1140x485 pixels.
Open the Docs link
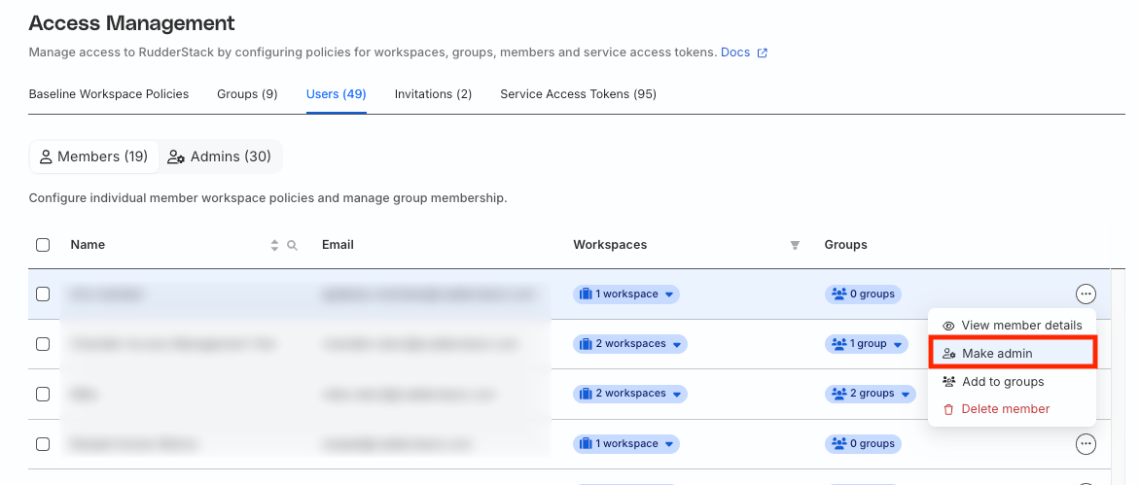click(x=735, y=52)
